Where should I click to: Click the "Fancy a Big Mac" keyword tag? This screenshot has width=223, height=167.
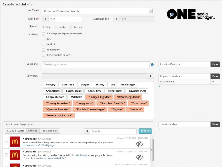coord(99,97)
